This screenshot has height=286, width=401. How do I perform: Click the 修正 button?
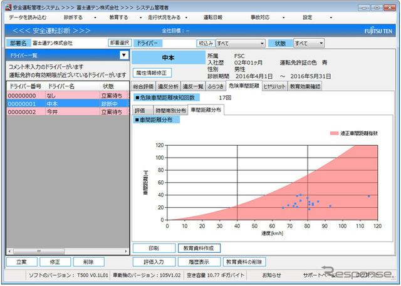tap(55, 262)
